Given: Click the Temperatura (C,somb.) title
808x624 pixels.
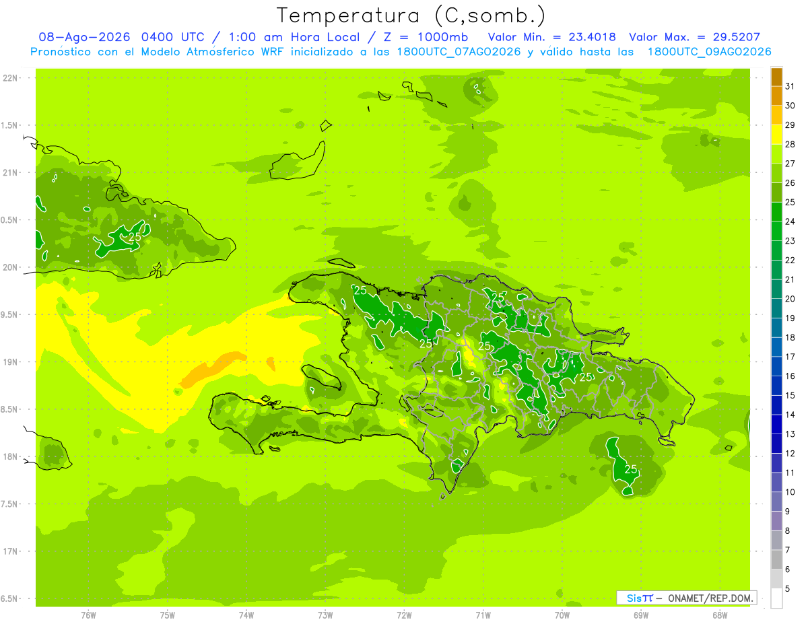Looking at the screenshot, I should (411, 16).
